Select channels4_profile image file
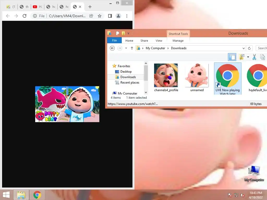Image resolution: width=267 pixels, height=200 pixels. coord(166,78)
